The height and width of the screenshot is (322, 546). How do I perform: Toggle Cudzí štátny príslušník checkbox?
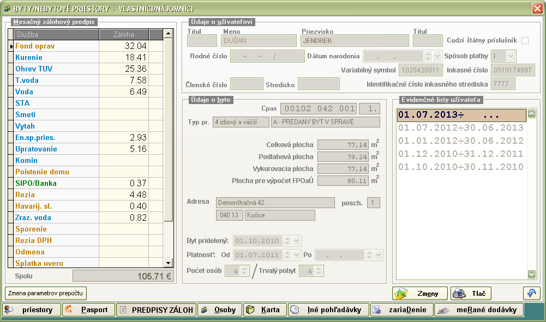[x=525, y=41]
